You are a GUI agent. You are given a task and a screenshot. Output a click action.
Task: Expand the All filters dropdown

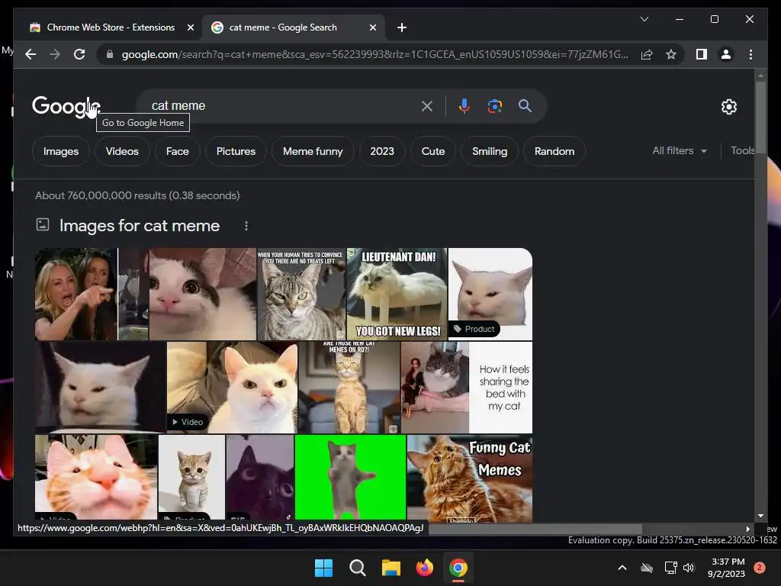tap(680, 150)
